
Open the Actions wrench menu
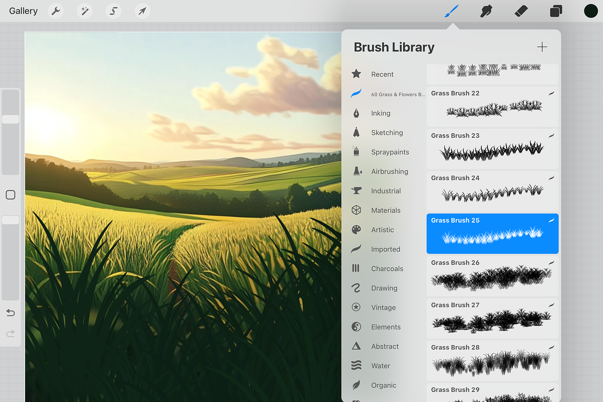click(x=56, y=11)
